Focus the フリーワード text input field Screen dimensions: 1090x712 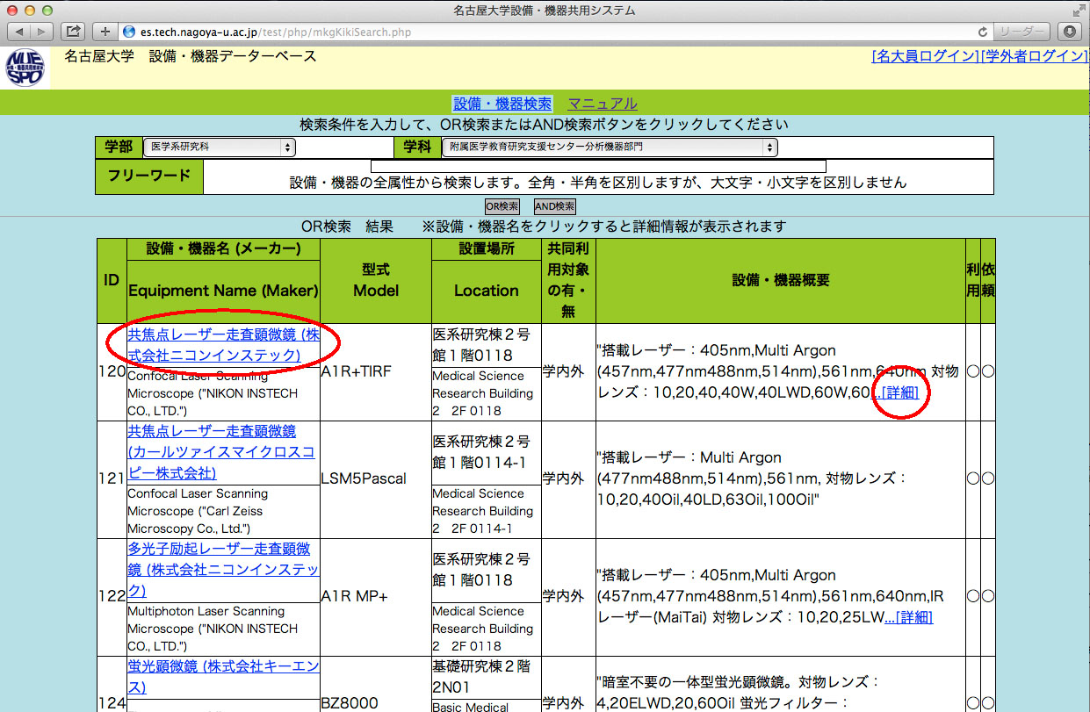click(597, 165)
